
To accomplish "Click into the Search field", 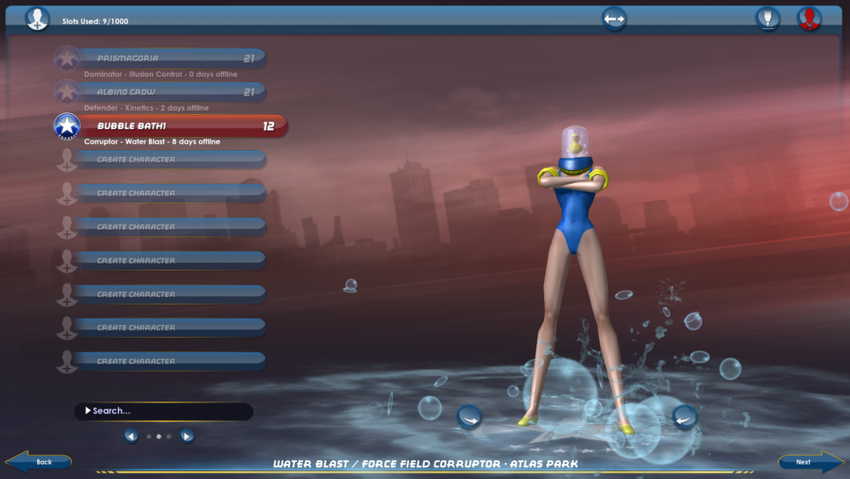I will pos(166,411).
